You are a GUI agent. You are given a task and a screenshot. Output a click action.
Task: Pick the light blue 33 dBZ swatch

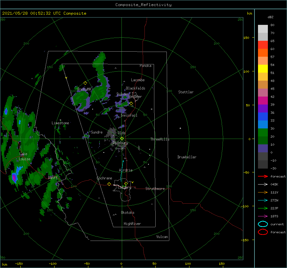pyautogui.click(x=263, y=124)
